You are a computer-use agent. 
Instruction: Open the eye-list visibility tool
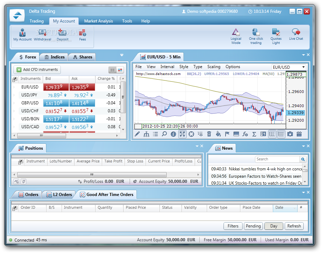pos(200,134)
